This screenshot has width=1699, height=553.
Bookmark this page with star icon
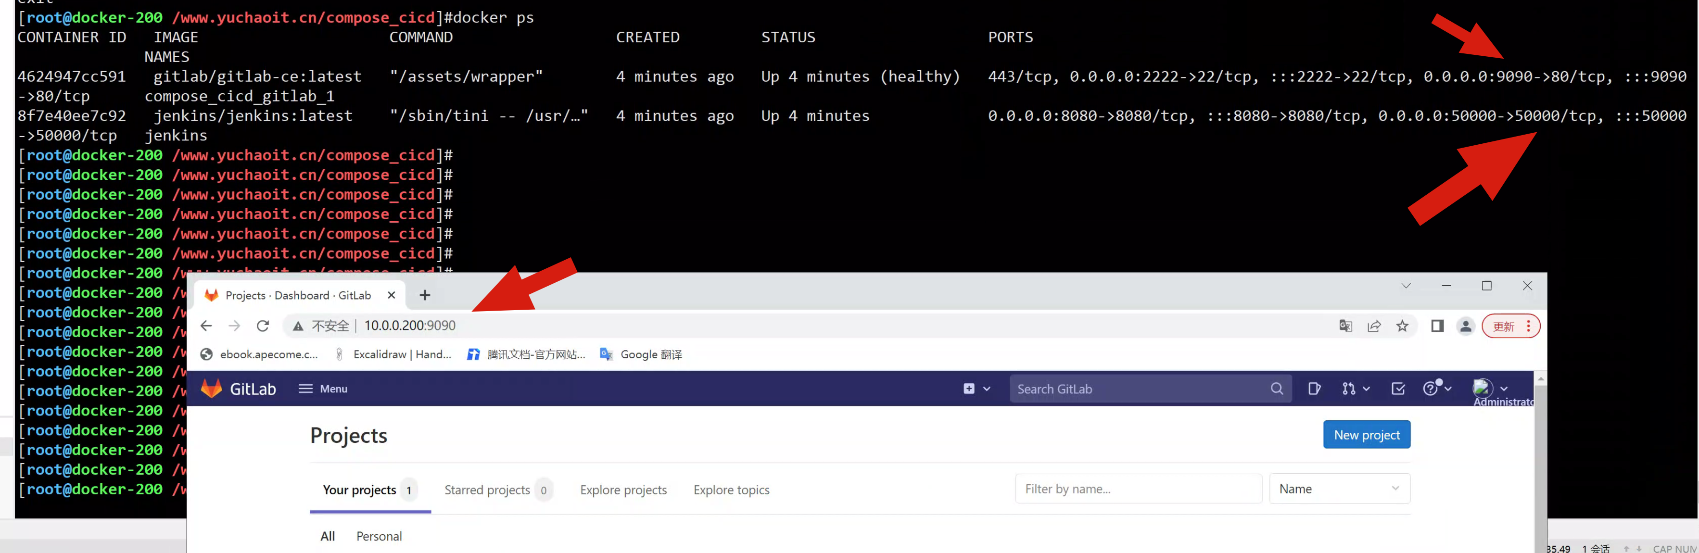pyautogui.click(x=1402, y=326)
